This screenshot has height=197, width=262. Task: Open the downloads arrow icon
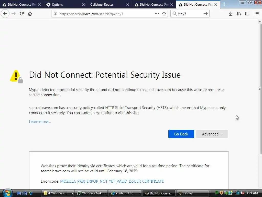click(231, 14)
